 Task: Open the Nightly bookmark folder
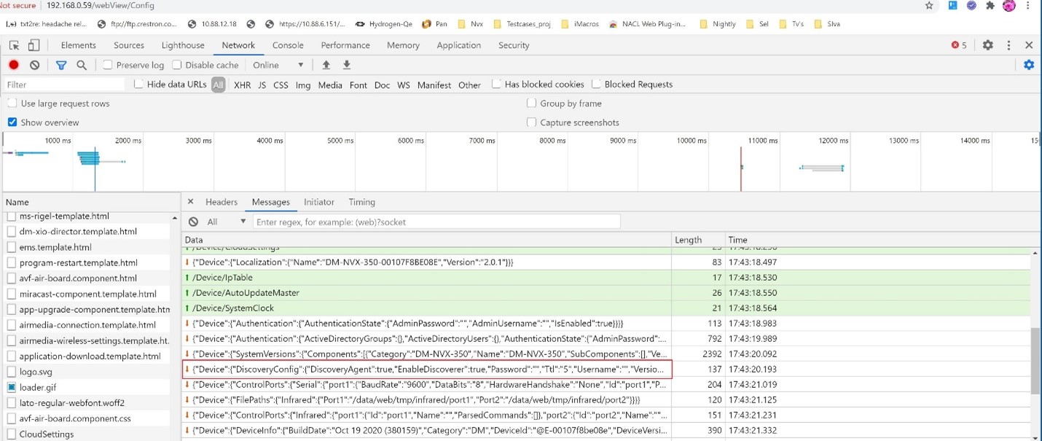click(x=717, y=24)
